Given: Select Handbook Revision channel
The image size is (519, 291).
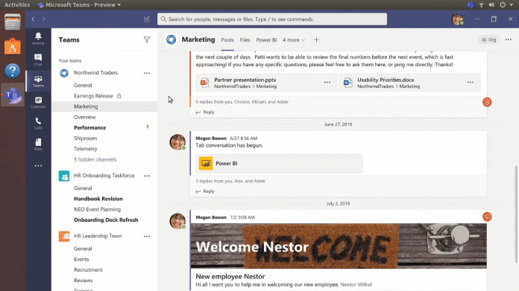Looking at the screenshot, I should 98,199.
